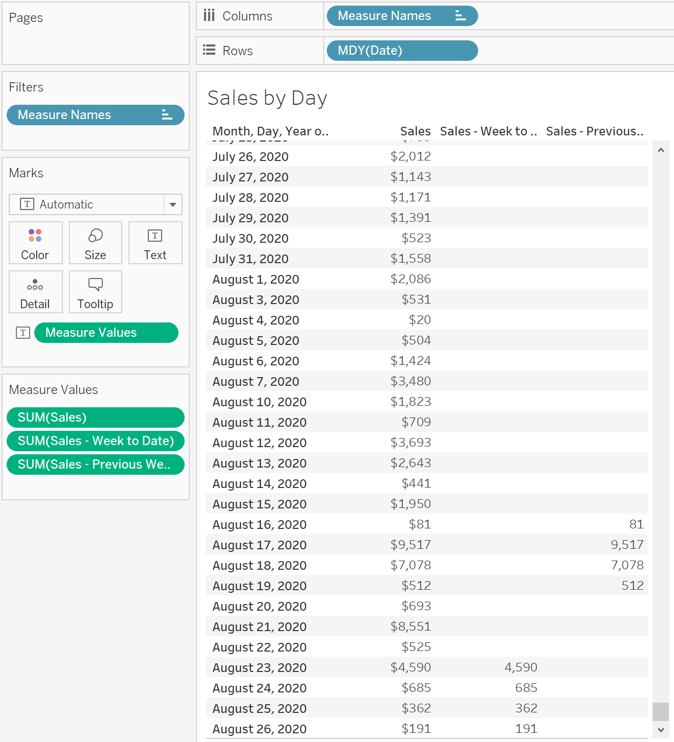The image size is (674, 742).
Task: Click sort icon on Columns Measure Names pill
Action: click(x=460, y=16)
